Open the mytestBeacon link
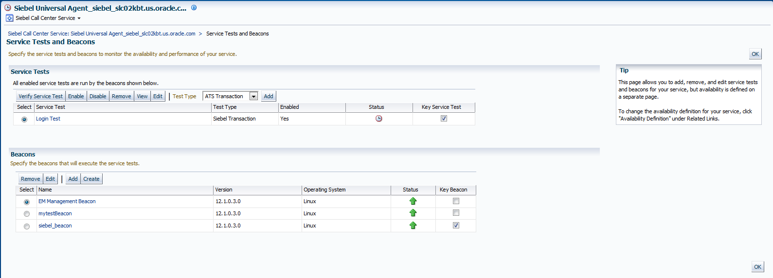The height and width of the screenshot is (278, 773). 55,213
